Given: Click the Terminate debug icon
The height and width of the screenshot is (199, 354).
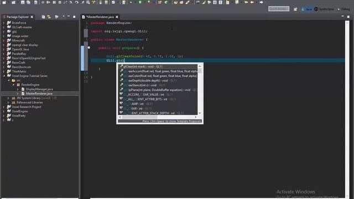Looking at the screenshot, I should pyautogui.click(x=60, y=2).
